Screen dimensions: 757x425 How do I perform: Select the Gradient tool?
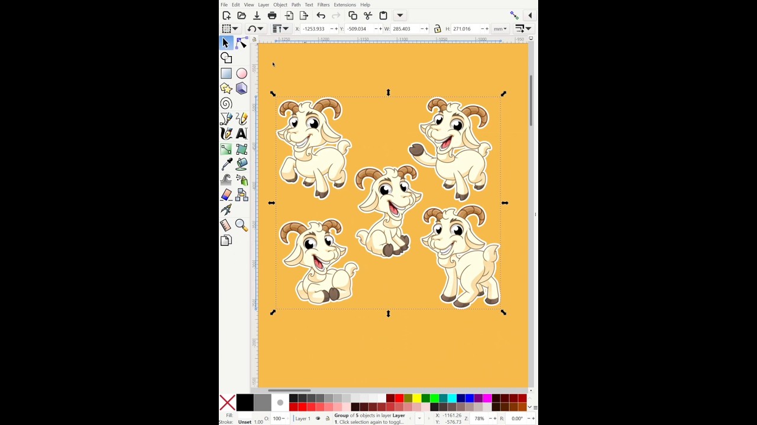click(226, 149)
